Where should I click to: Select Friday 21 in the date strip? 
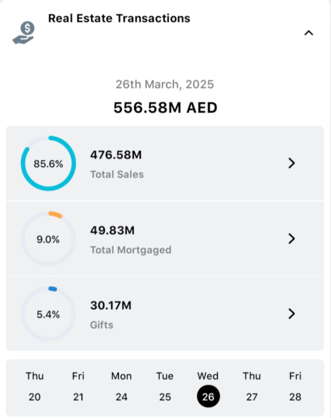(x=78, y=387)
